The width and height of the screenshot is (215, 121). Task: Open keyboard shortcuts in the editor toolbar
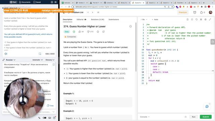(x=201, y=19)
